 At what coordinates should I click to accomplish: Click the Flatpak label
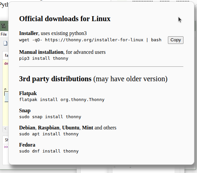[28, 93]
